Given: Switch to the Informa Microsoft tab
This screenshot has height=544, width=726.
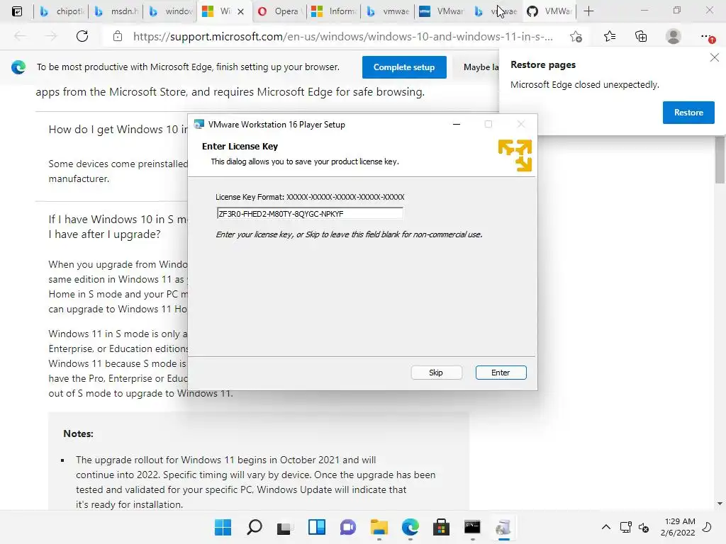Looking at the screenshot, I should 334,11.
